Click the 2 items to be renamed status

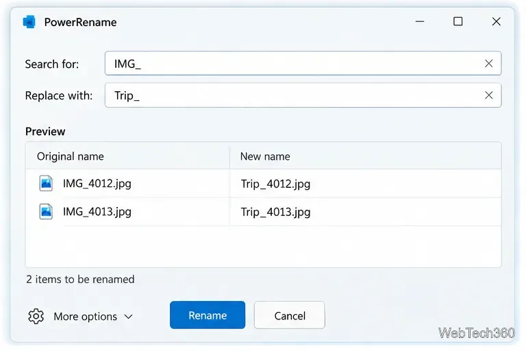pos(80,280)
